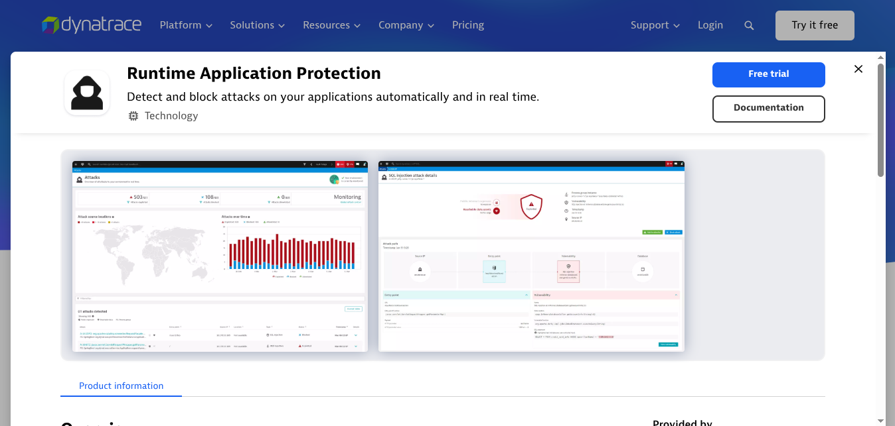Start a Free trial
The height and width of the screenshot is (426, 895).
pyautogui.click(x=768, y=74)
